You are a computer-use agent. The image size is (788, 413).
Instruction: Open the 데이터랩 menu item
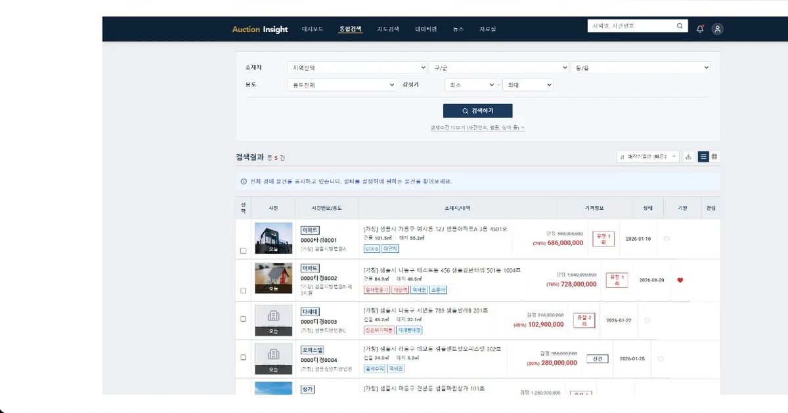426,29
